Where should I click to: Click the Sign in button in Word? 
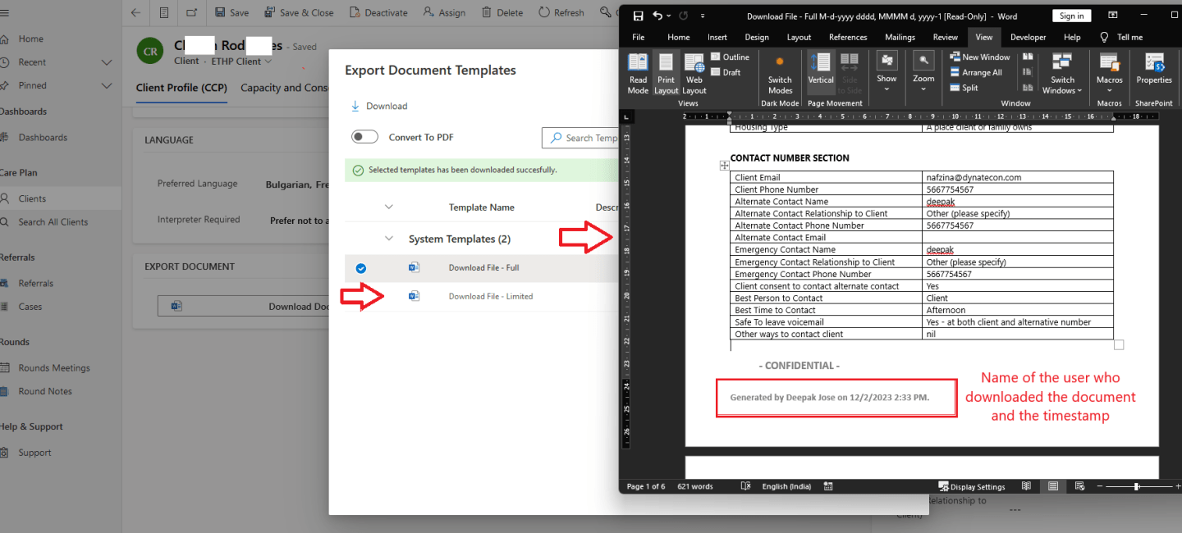[x=1071, y=16]
